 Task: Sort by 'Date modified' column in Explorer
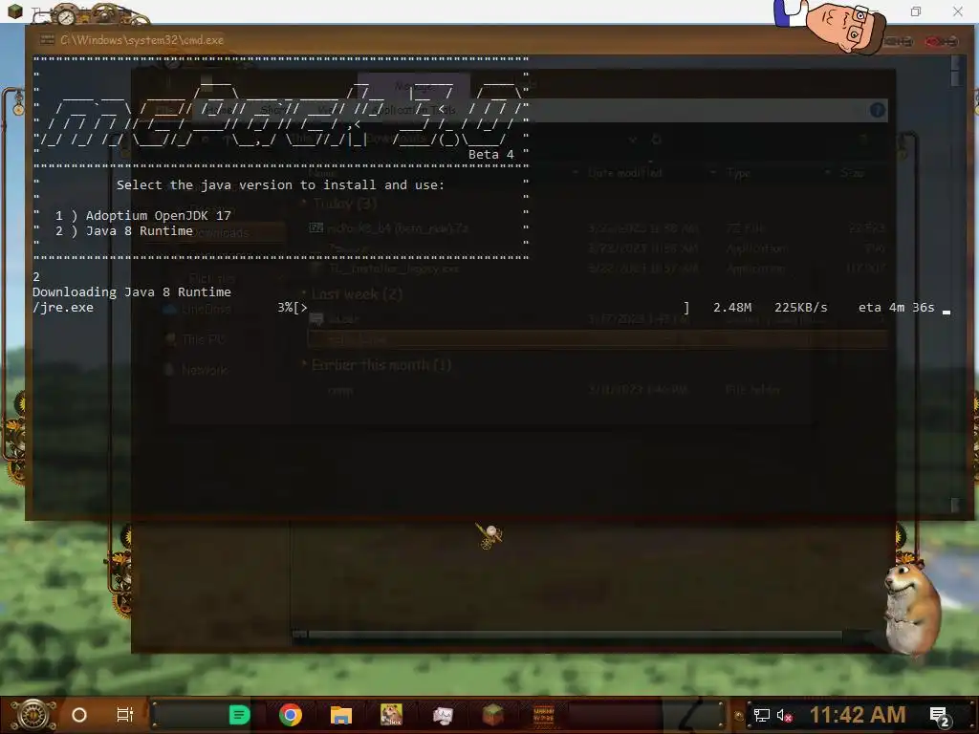624,173
